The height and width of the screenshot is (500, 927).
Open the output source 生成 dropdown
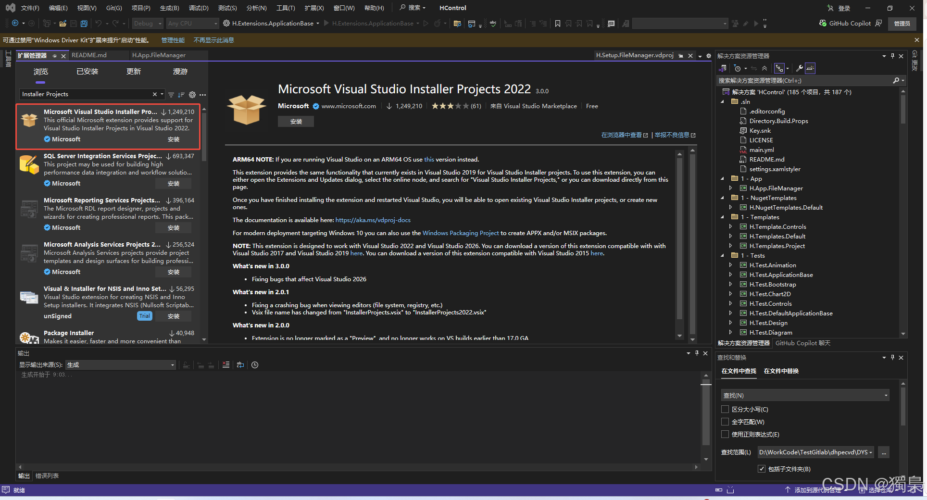coord(120,365)
